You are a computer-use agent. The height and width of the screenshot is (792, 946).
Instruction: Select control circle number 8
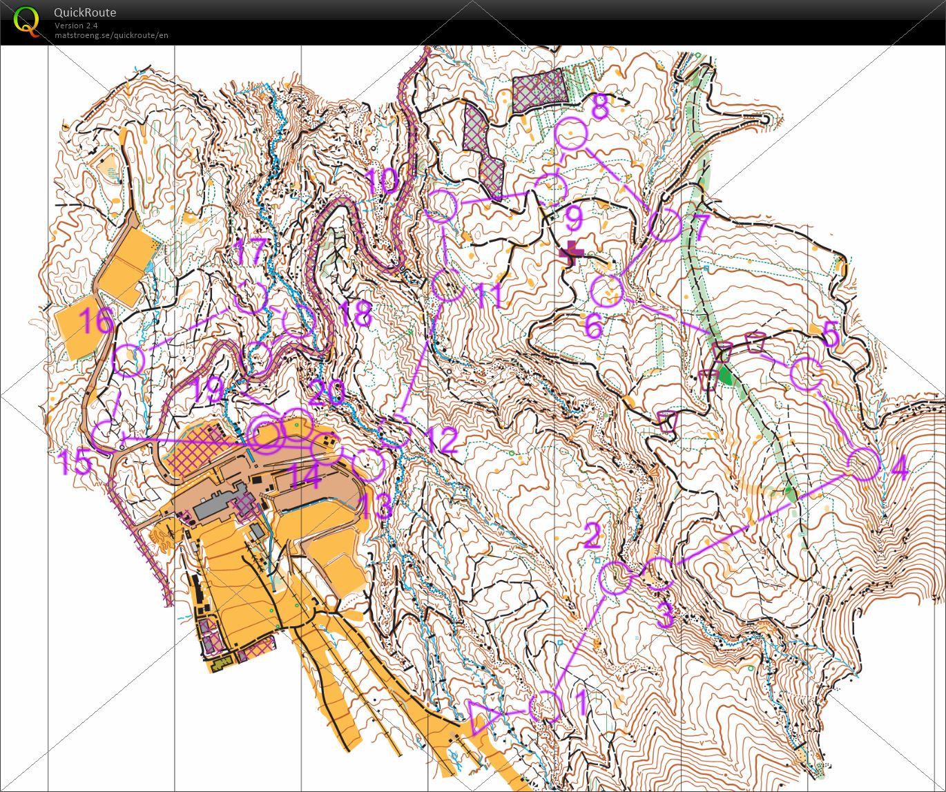(572, 133)
